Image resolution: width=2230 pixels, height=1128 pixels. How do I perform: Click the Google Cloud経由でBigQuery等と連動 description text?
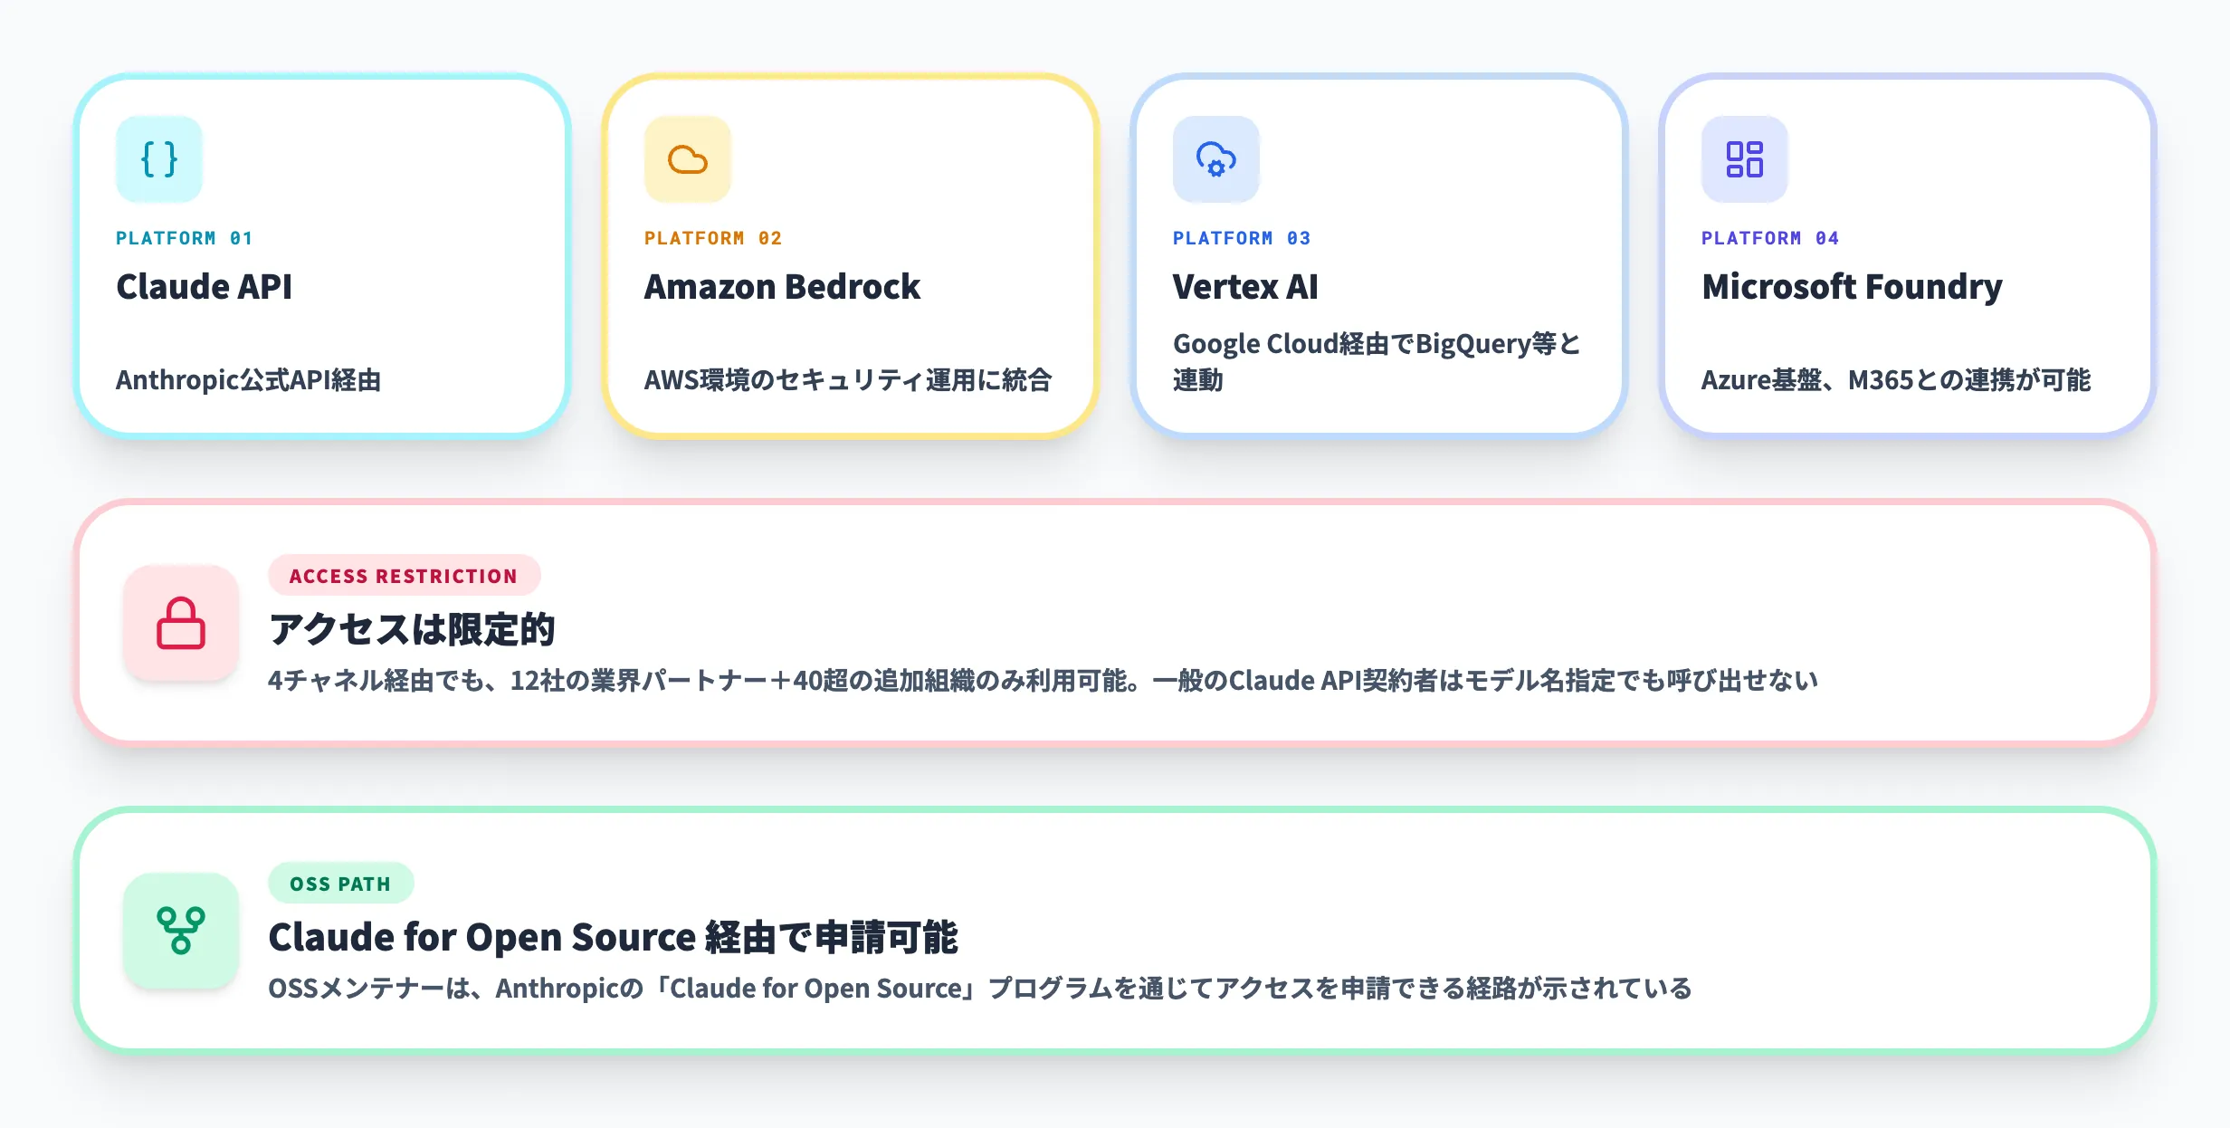pyautogui.click(x=1377, y=360)
